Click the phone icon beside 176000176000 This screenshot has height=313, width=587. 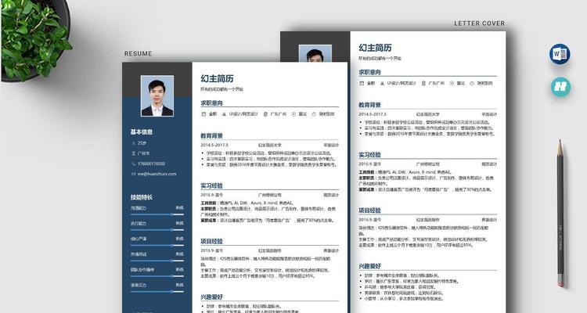(134, 164)
